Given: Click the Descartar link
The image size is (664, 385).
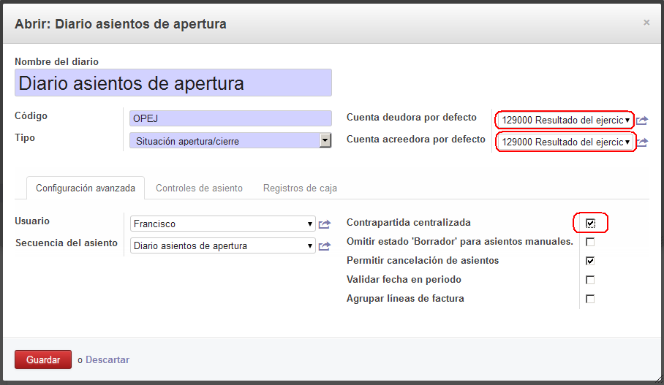Looking at the screenshot, I should (107, 359).
